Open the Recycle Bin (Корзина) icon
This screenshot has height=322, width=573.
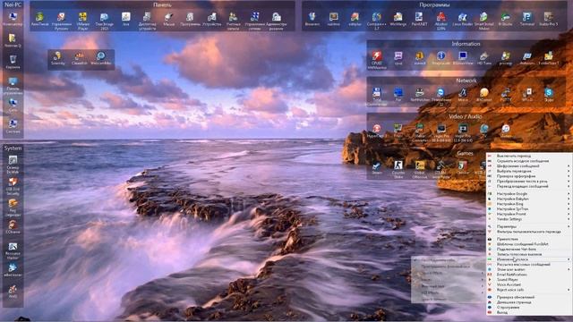point(13,62)
